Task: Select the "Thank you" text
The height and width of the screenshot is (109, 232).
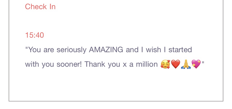Action: tap(102, 64)
